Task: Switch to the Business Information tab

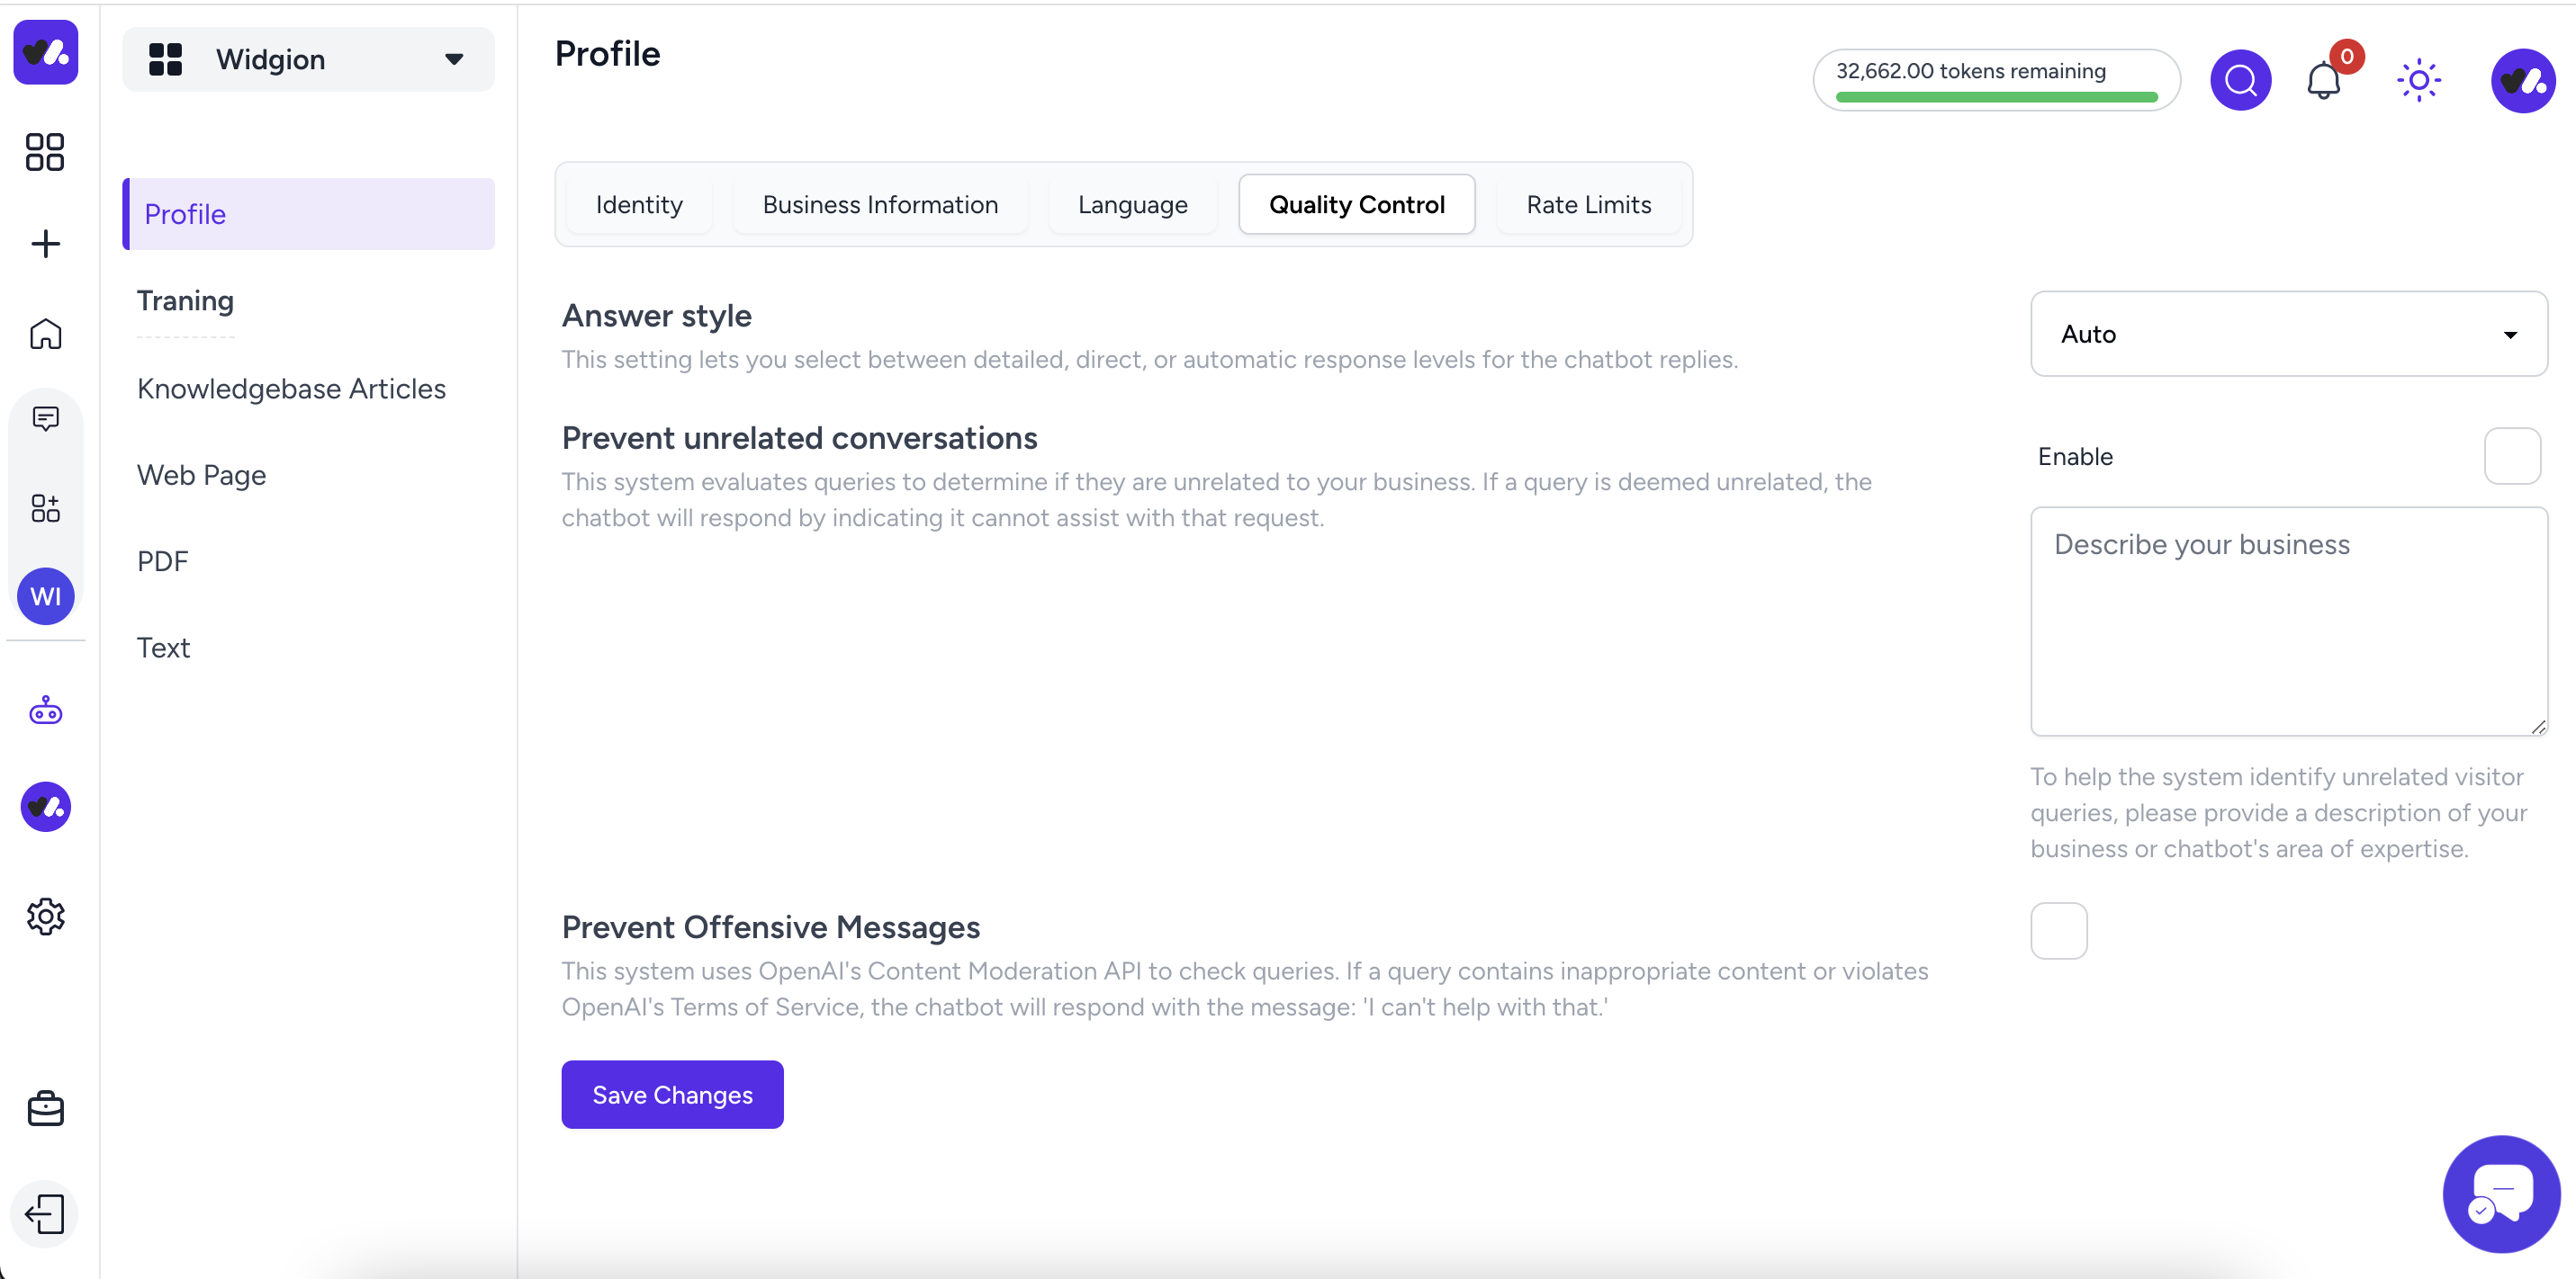Action: click(880, 205)
